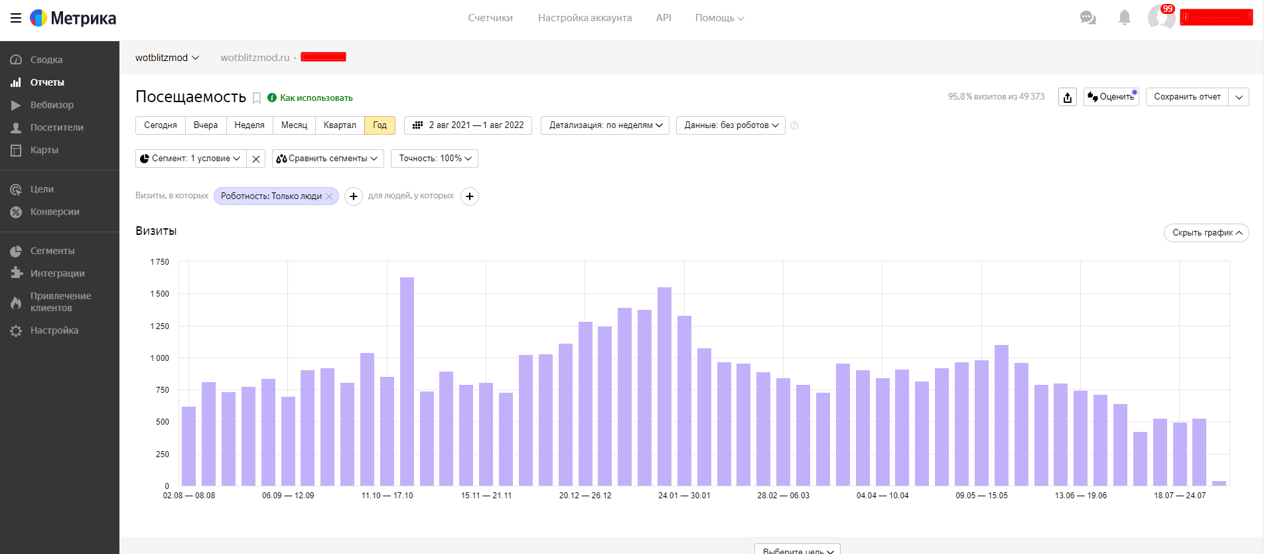Open the date range calendar picker
Image resolution: width=1264 pixels, height=554 pixels.
pyautogui.click(x=468, y=125)
